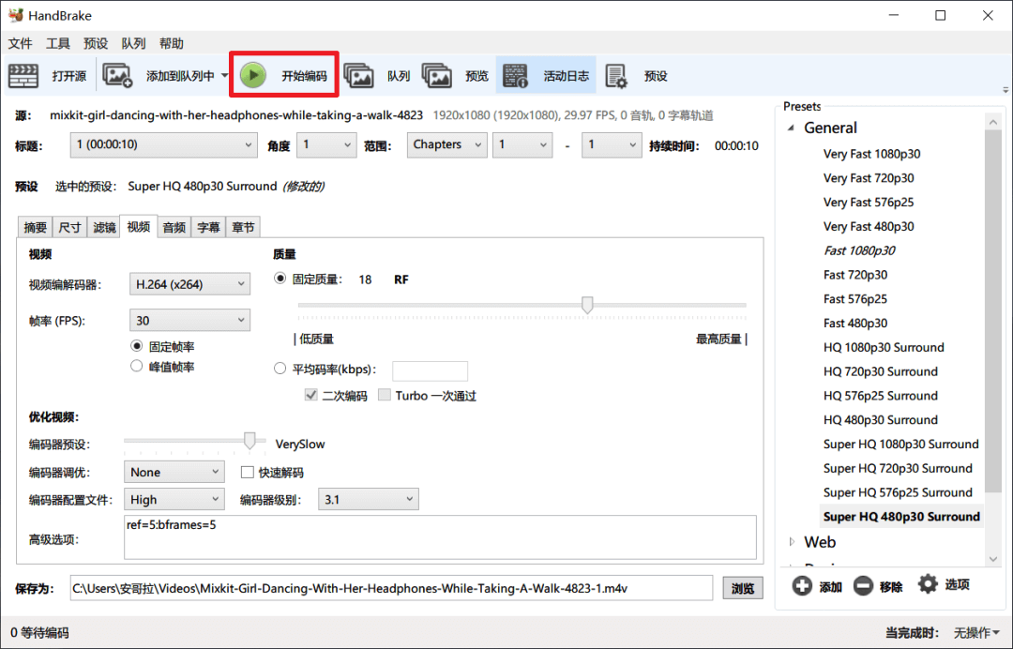Open the Chapters range type dropdown
Screen dimensions: 1013x649
pyautogui.click(x=446, y=144)
